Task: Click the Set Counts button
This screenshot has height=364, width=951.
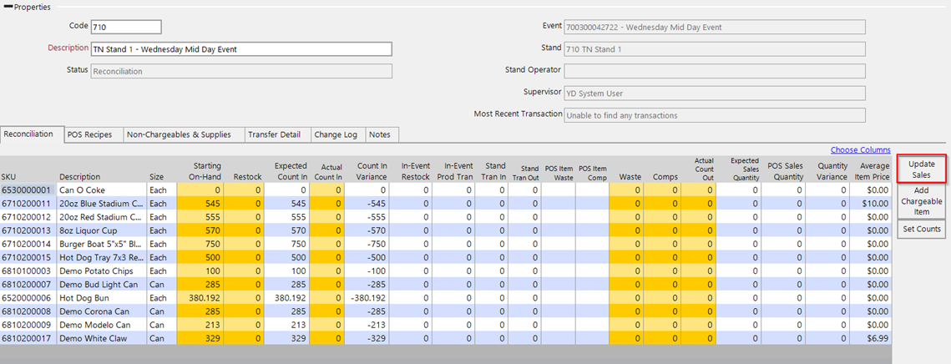Action: coord(922,229)
